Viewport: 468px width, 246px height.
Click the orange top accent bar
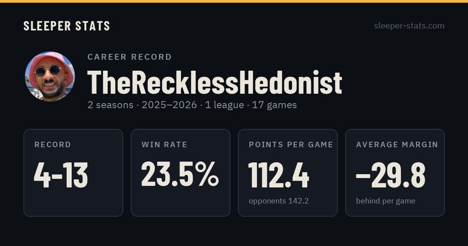pyautogui.click(x=234, y=1)
